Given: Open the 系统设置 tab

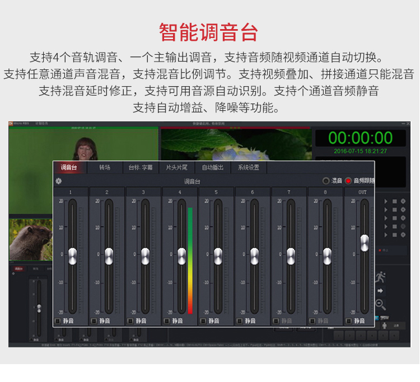Looking at the screenshot, I should coord(249,167).
